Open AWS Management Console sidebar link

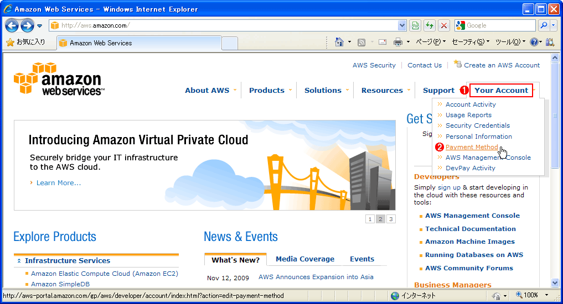coord(473,216)
